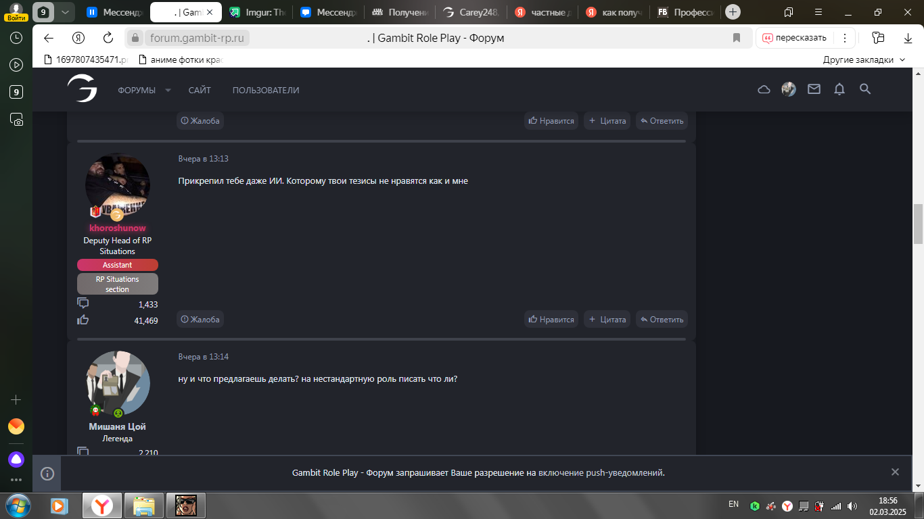Bookmark this page in address bar
Image resolution: width=924 pixels, height=519 pixels.
(x=737, y=38)
